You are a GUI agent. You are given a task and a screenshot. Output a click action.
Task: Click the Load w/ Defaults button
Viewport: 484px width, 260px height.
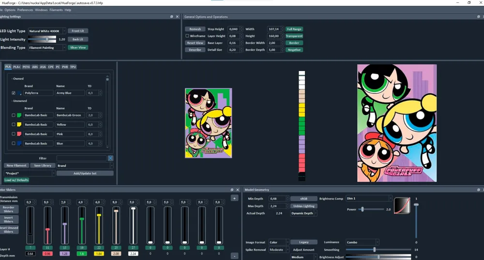(16, 180)
